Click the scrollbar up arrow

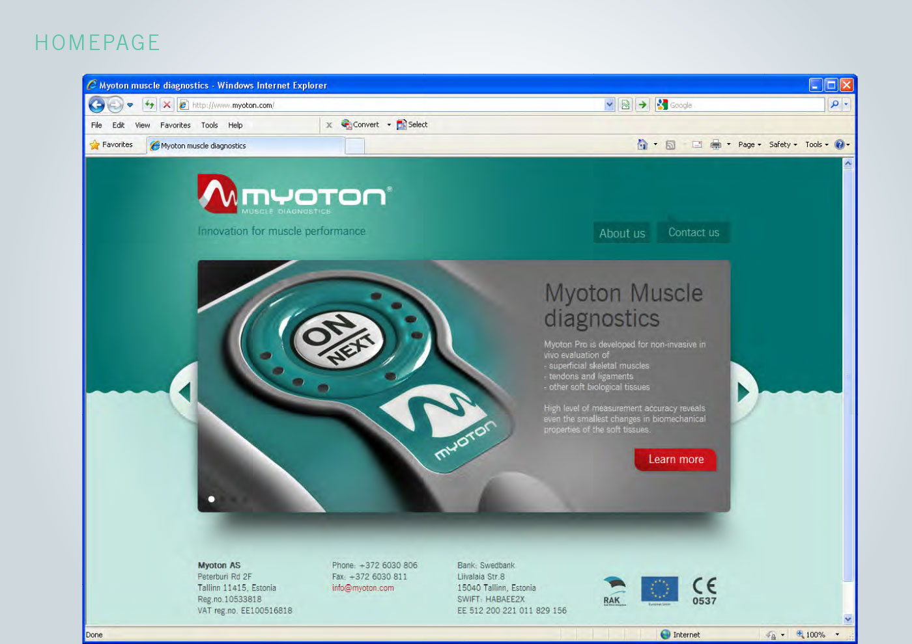coord(848,163)
